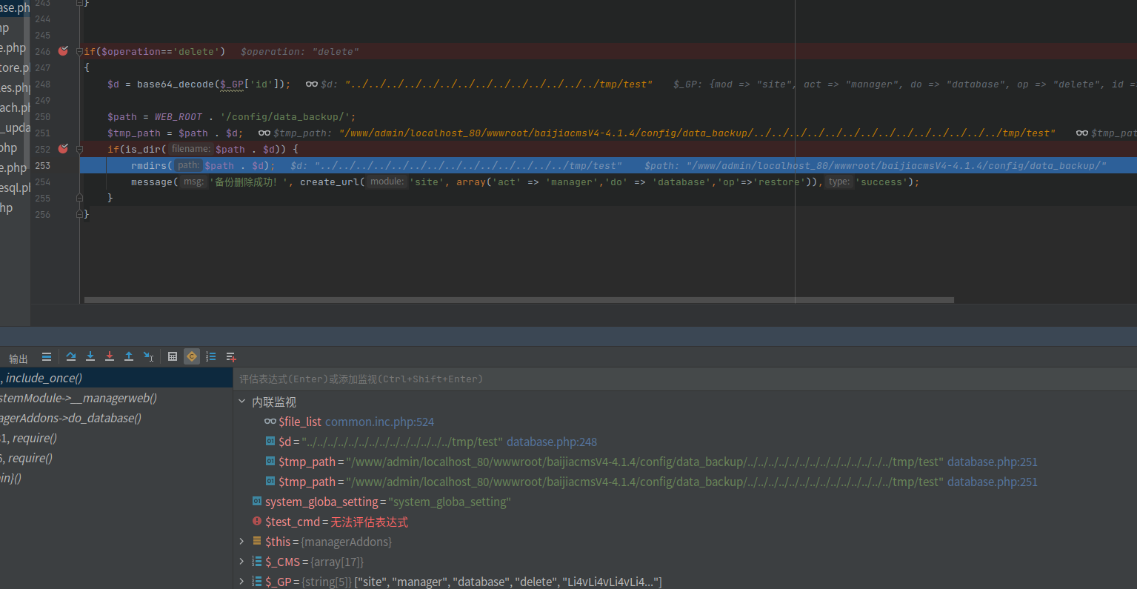1137x589 pixels.
Task: Collapse the 内联监视 group
Action: click(x=241, y=402)
